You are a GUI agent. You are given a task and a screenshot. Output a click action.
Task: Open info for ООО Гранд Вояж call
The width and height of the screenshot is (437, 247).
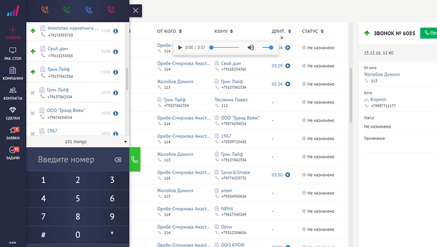click(x=116, y=113)
